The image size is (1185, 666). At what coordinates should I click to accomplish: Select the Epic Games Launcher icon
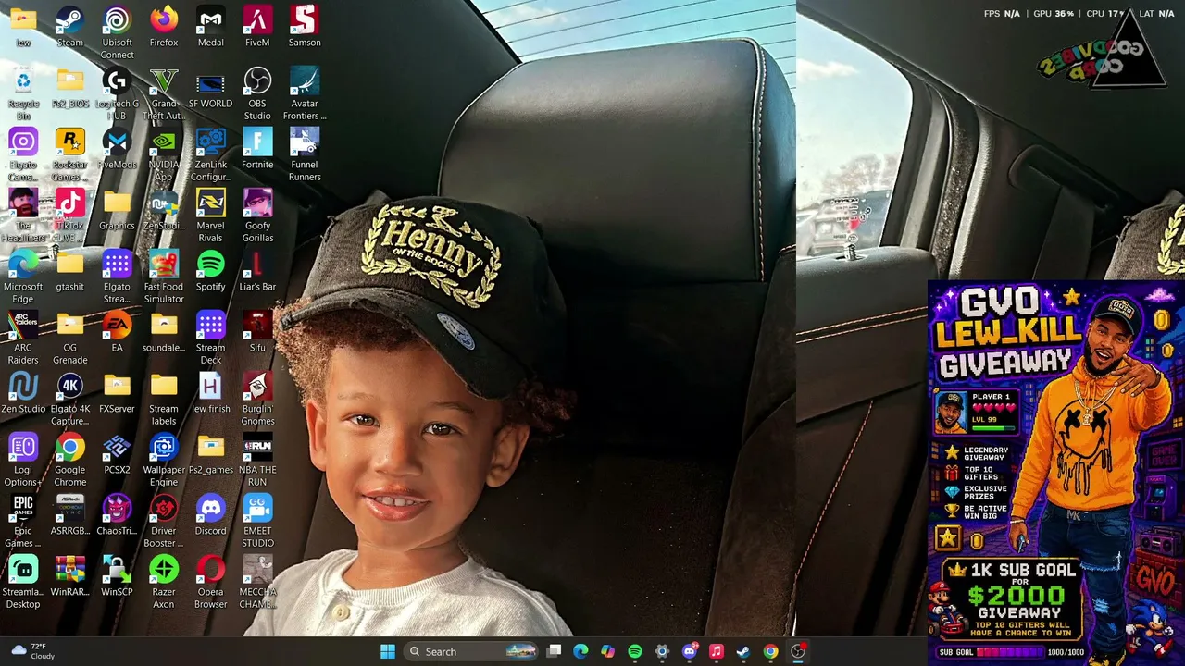[x=23, y=522]
